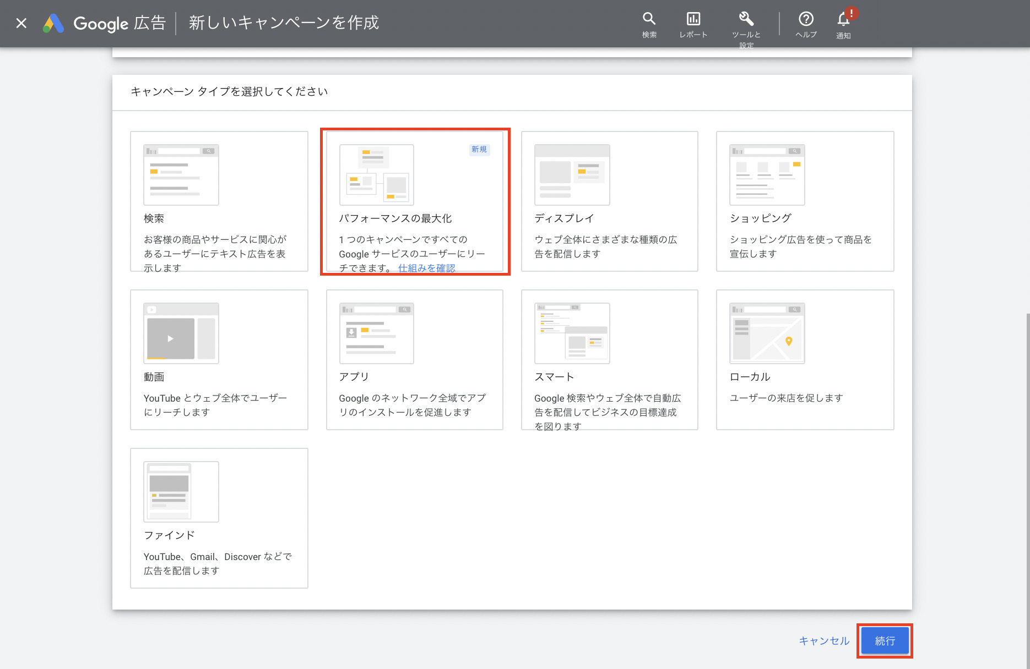The image size is (1030, 669).
Task: Choose the Video (動画) campaign card
Action: click(x=219, y=360)
